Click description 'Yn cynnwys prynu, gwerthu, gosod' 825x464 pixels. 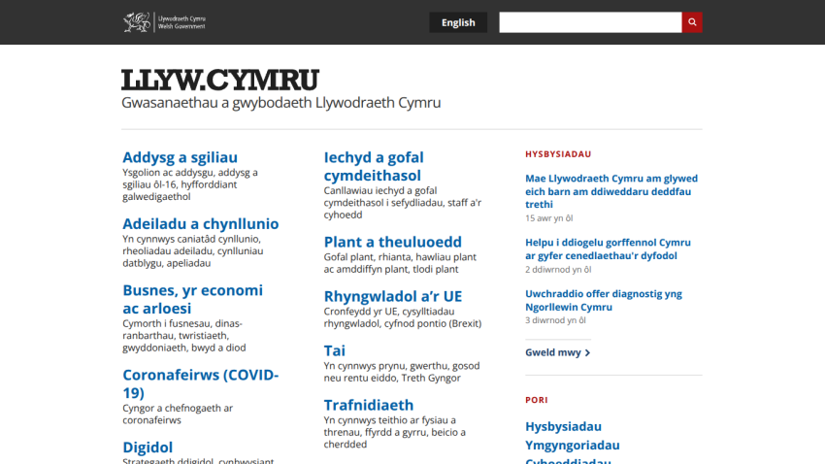coord(402,372)
